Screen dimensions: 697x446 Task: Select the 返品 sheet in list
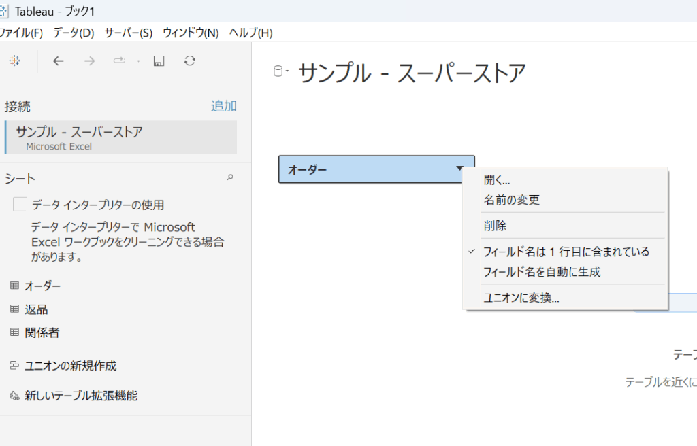pos(36,309)
